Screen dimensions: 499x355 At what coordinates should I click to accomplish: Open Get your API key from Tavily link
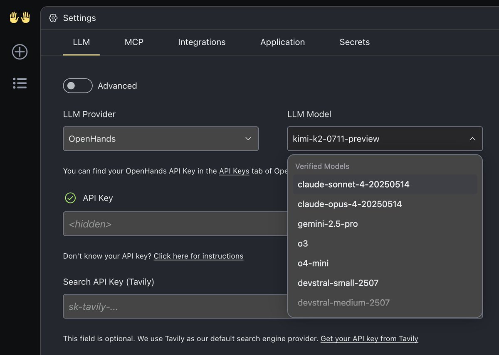tap(369, 339)
